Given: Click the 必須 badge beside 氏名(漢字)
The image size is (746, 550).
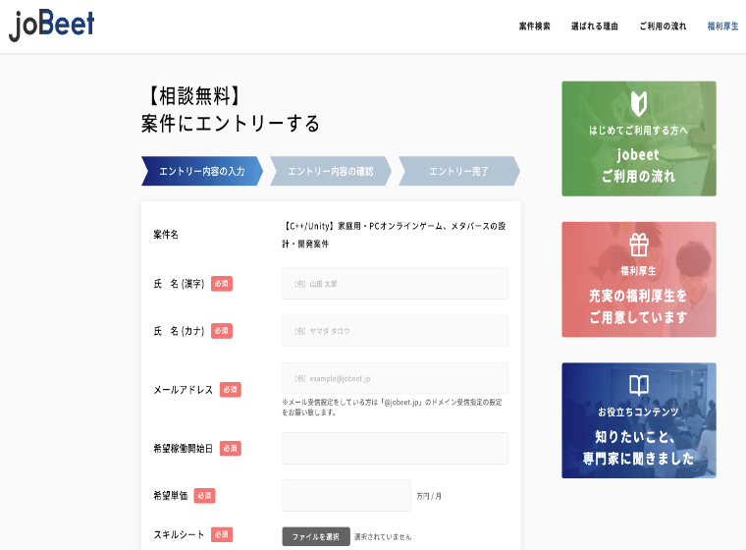Looking at the screenshot, I should [x=222, y=284].
